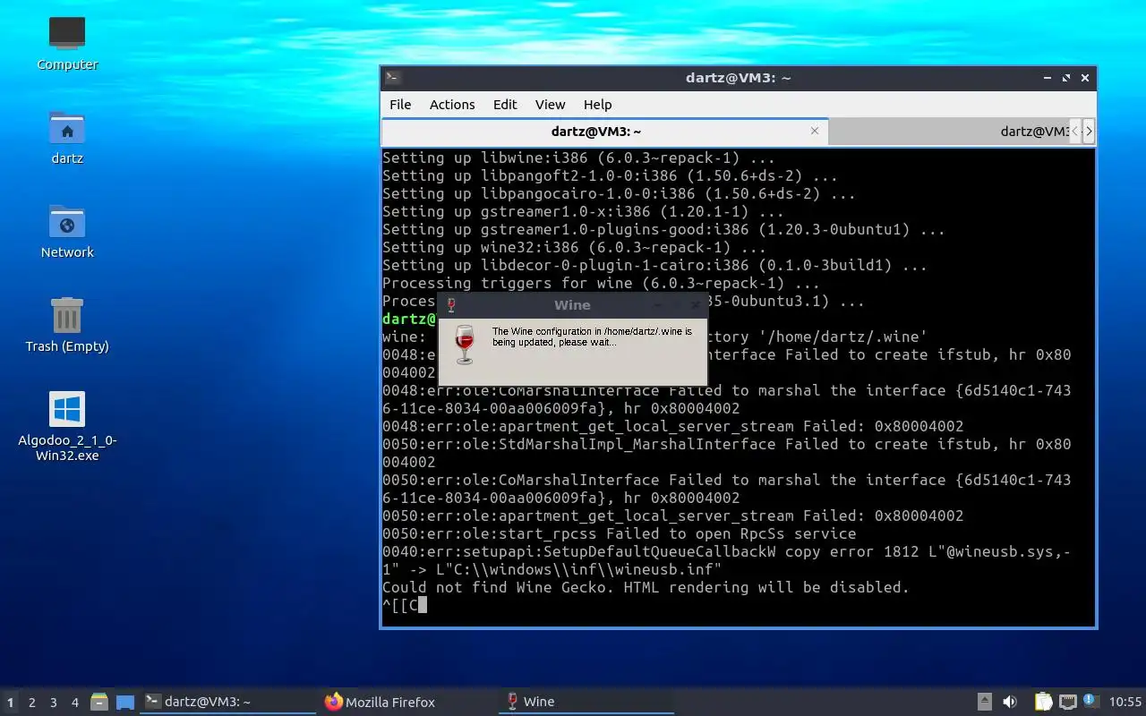Switch to workspace 3

[x=54, y=703]
